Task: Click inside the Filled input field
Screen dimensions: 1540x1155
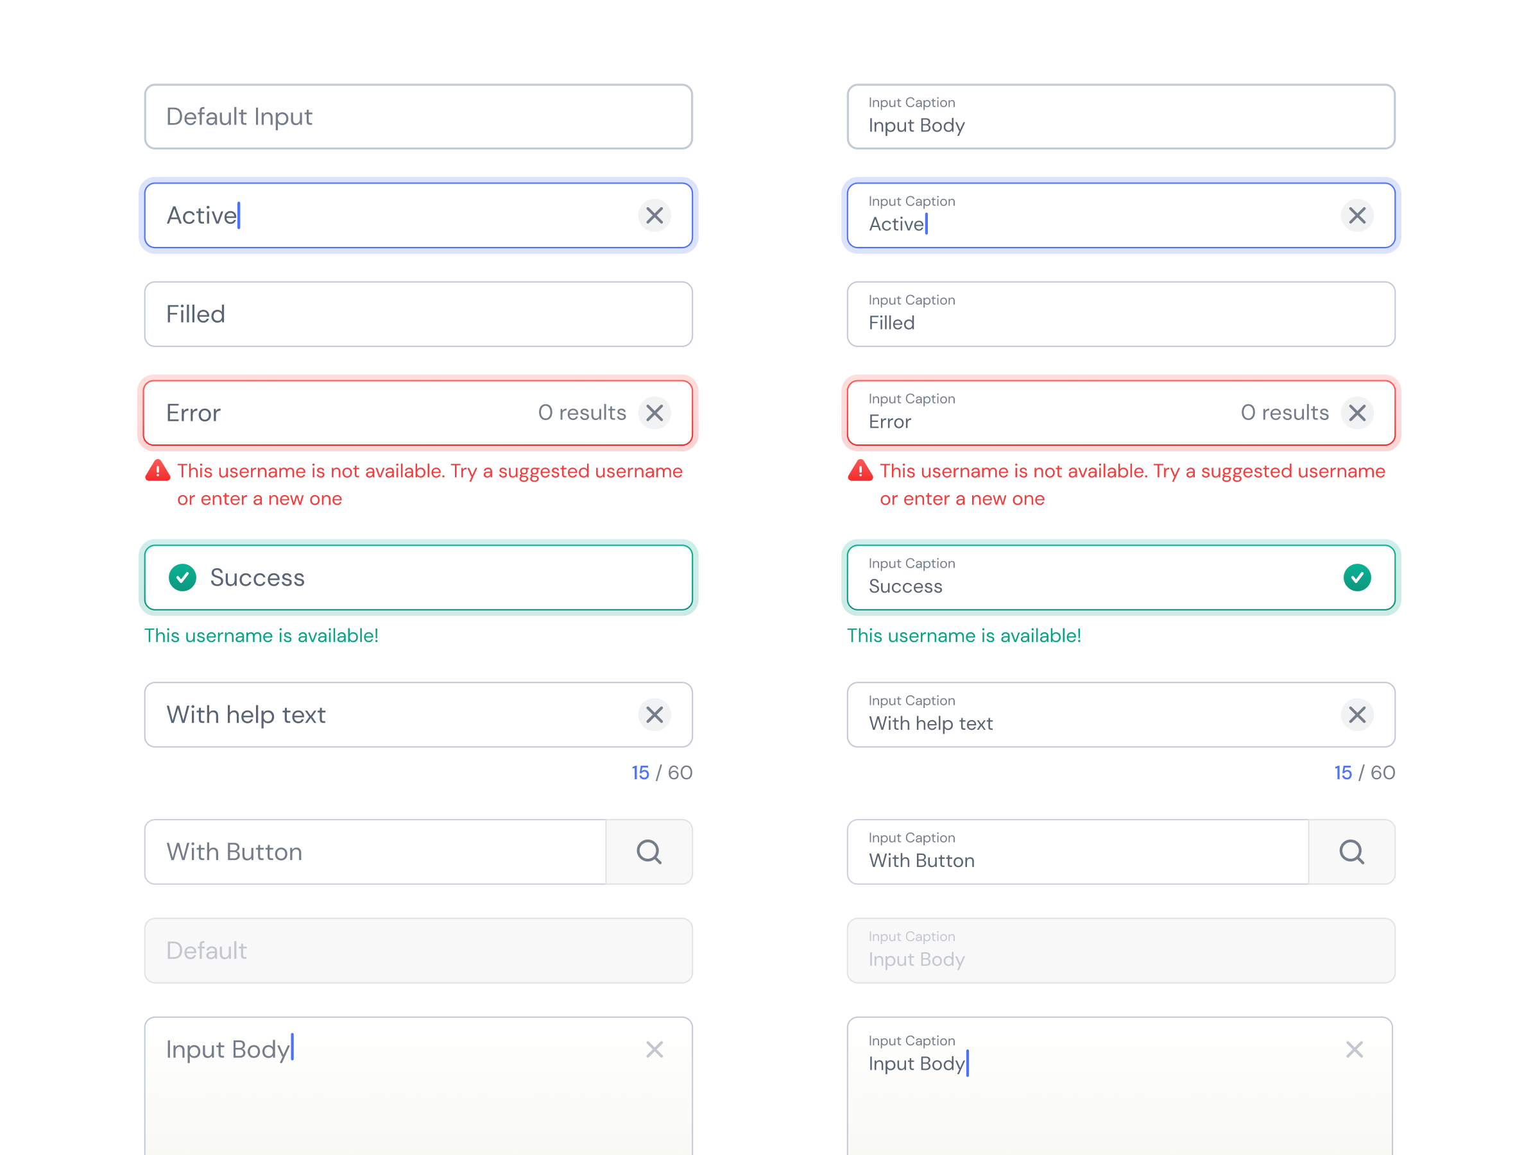Action: pos(418,314)
